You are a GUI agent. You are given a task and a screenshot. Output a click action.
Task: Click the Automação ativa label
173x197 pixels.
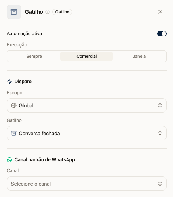pyautogui.click(x=24, y=34)
